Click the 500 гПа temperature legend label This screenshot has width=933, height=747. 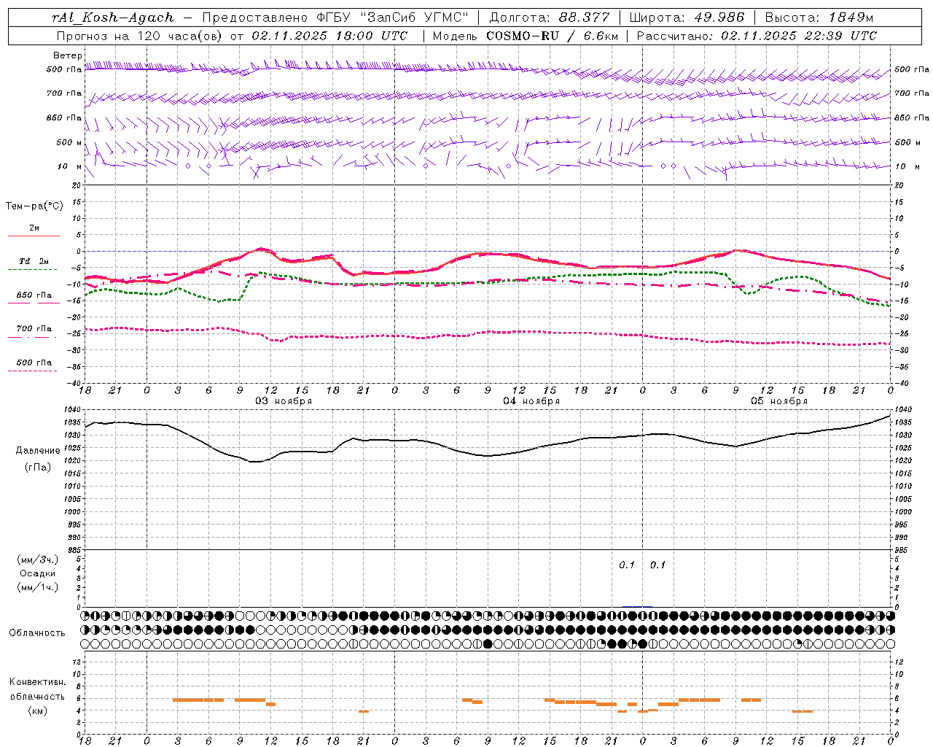(x=34, y=362)
